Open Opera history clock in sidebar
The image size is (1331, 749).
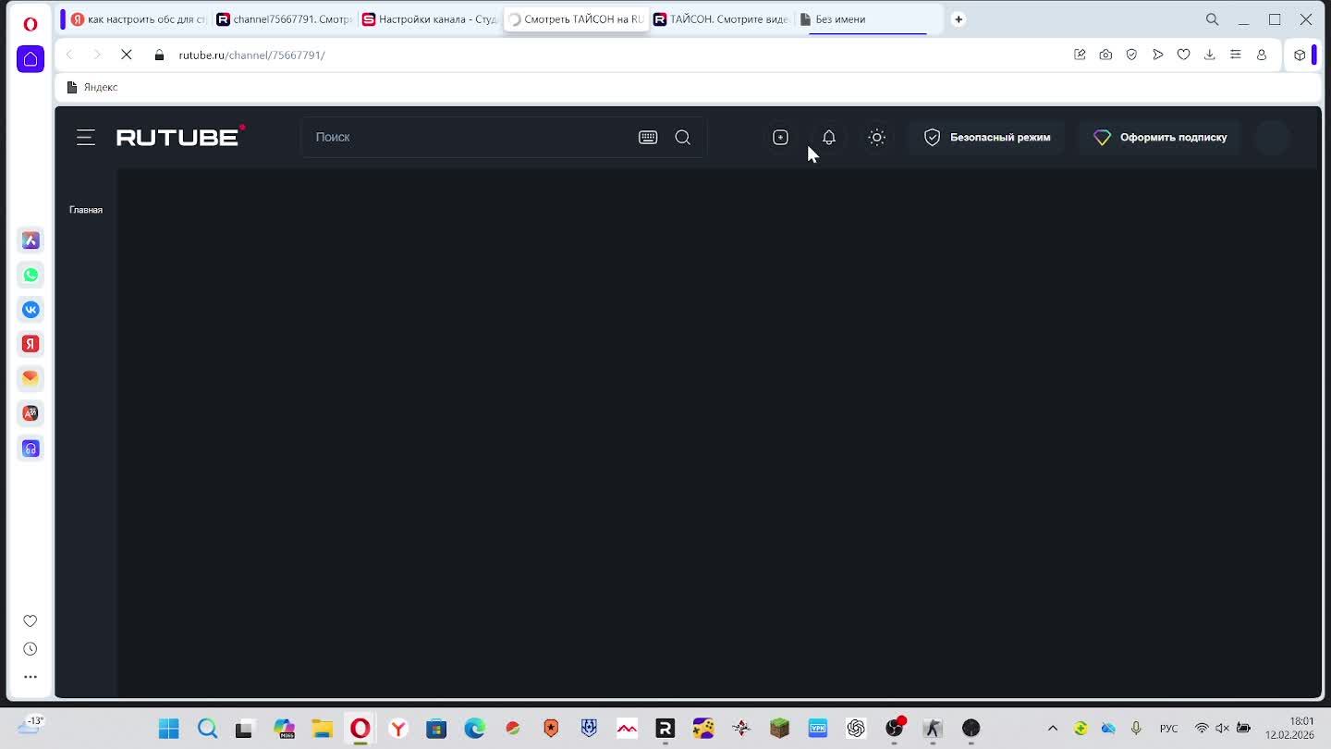(31, 649)
